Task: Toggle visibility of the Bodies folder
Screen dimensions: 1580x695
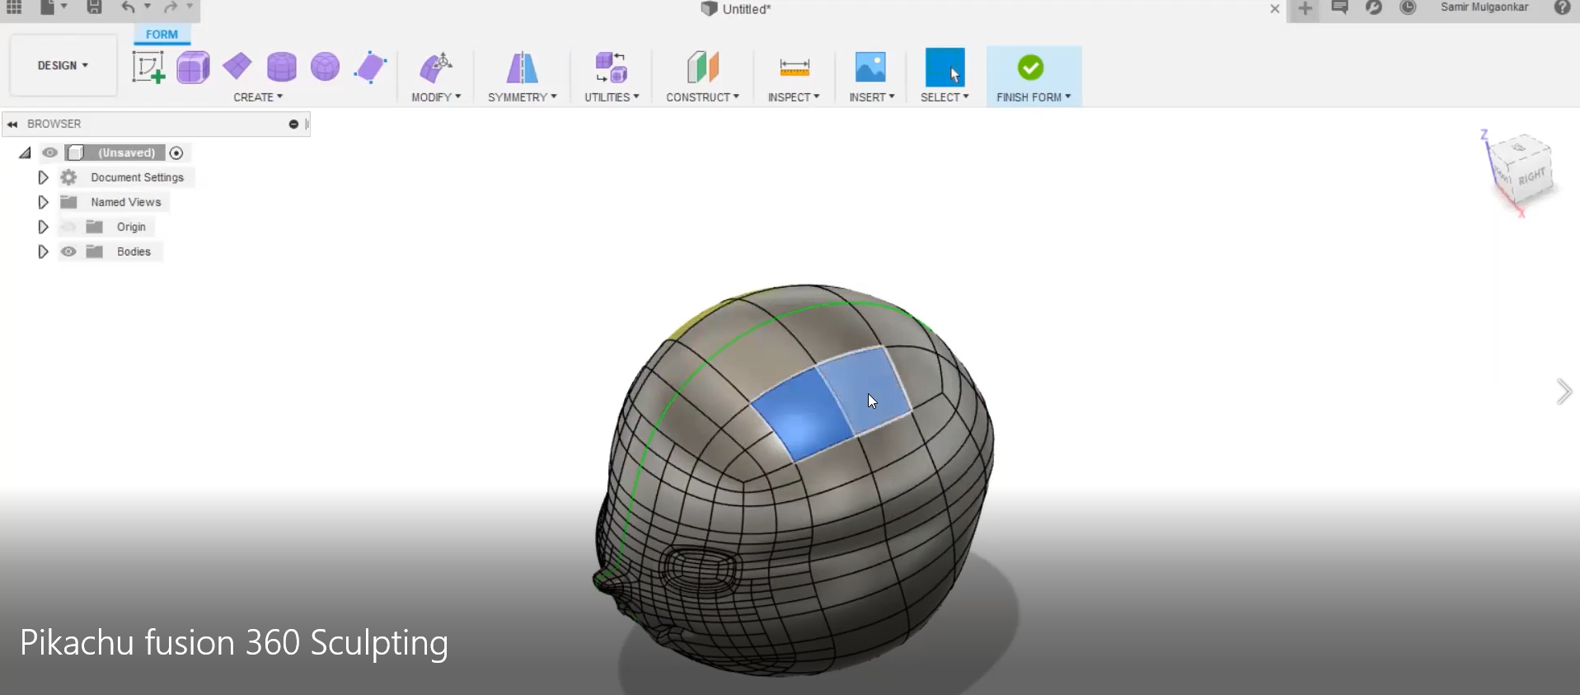Action: [68, 251]
